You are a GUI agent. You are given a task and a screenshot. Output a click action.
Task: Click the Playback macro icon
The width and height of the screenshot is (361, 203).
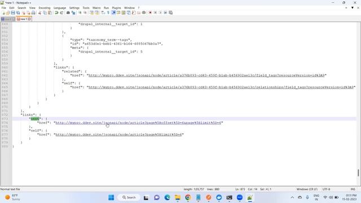point(160,12)
